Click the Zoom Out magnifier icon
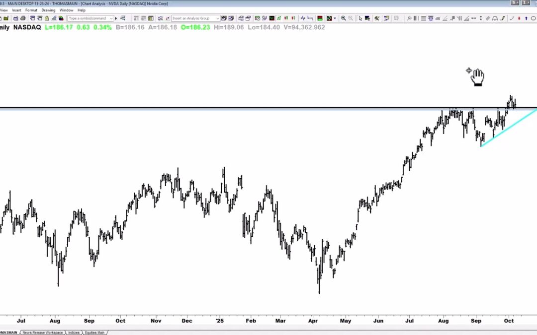This screenshot has height=335, width=537. tap(351, 18)
